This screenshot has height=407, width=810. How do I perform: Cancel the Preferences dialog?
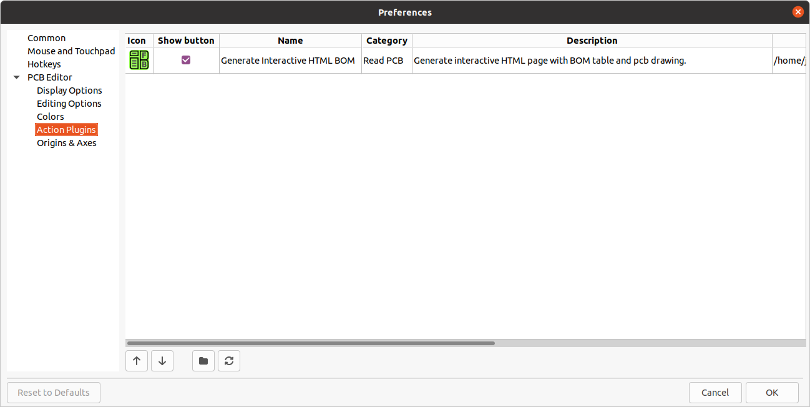715,392
